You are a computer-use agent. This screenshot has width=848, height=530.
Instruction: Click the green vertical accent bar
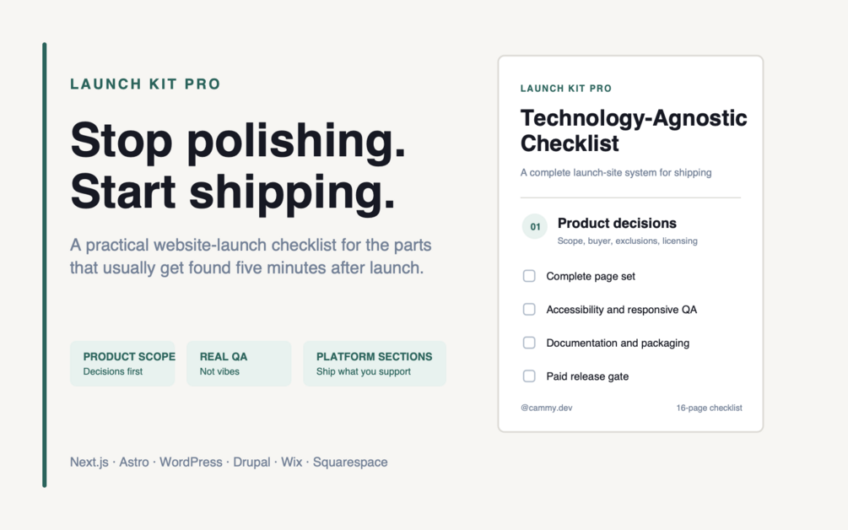pos(45,265)
